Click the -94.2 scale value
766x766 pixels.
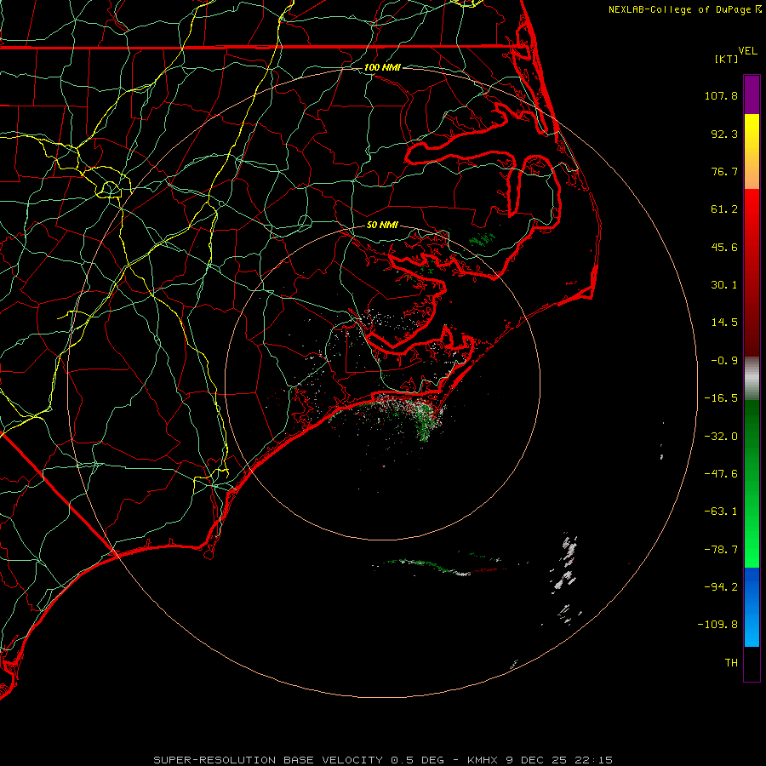coord(721,586)
